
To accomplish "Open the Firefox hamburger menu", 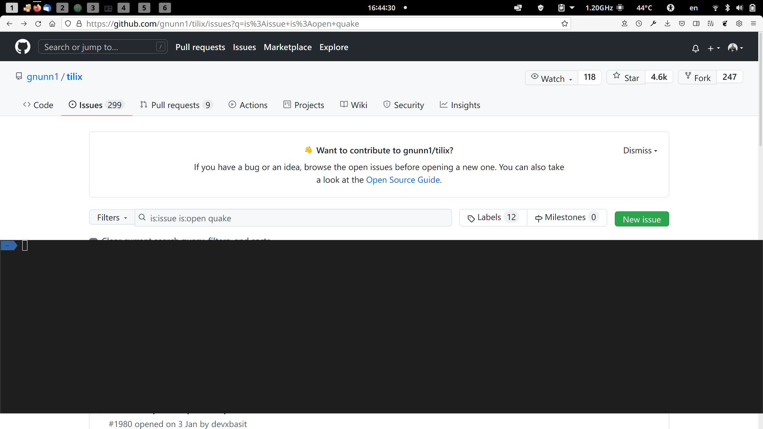I will click(x=753, y=24).
